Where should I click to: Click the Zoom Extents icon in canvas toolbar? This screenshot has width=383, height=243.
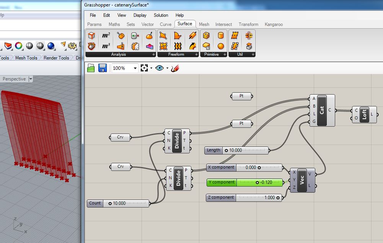coord(144,68)
